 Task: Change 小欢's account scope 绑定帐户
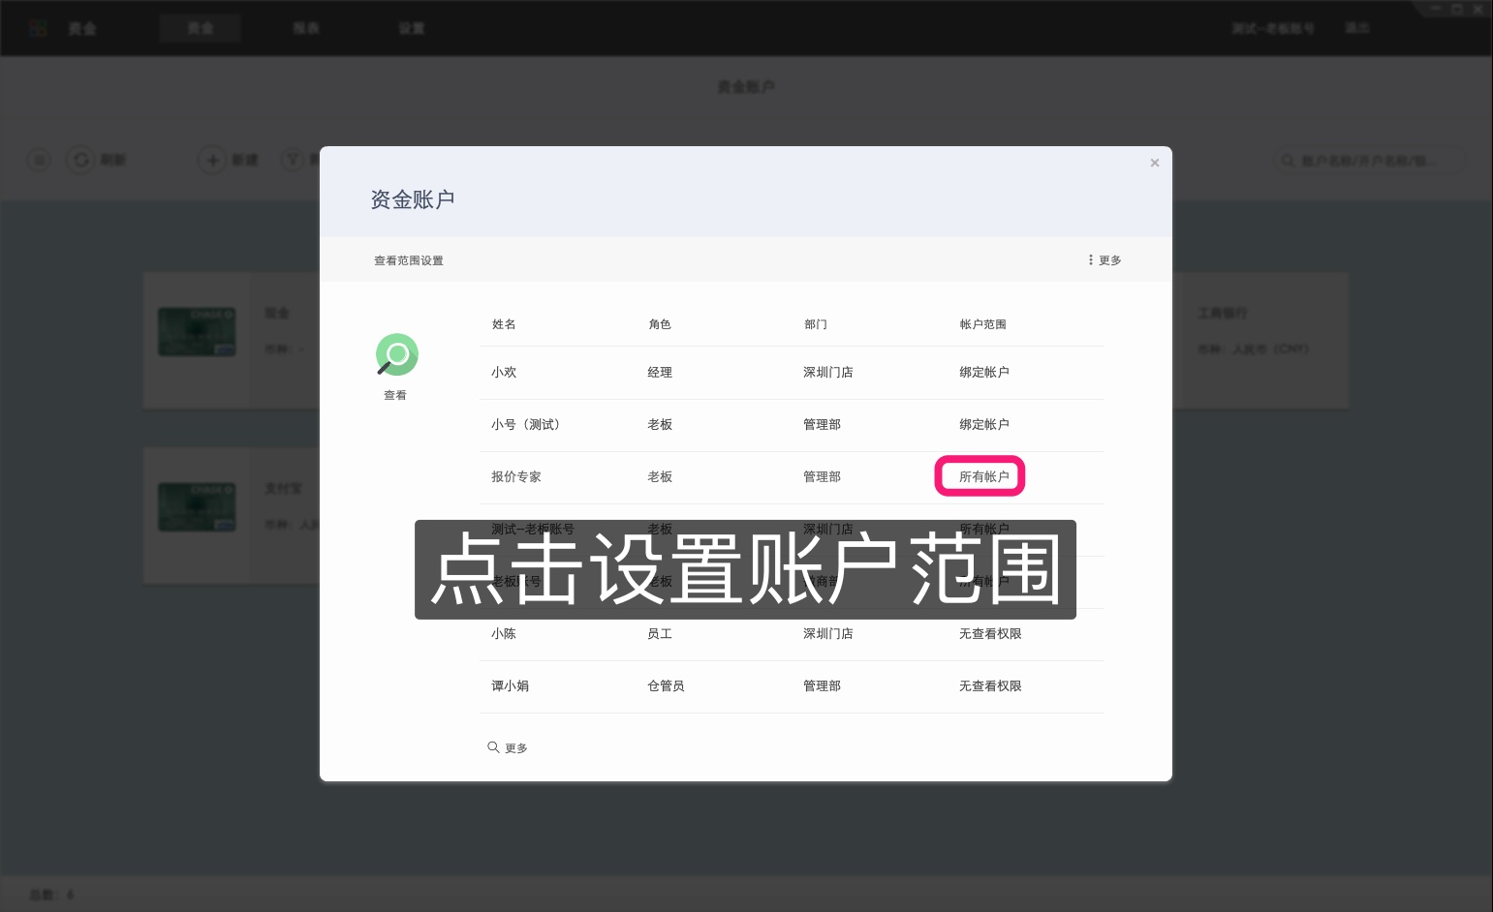pos(984,372)
